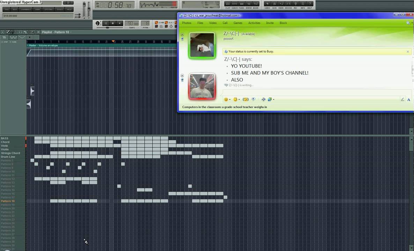Open the browser (BRWSR) button
The height and width of the screenshot is (251, 414).
(x=249, y=4)
